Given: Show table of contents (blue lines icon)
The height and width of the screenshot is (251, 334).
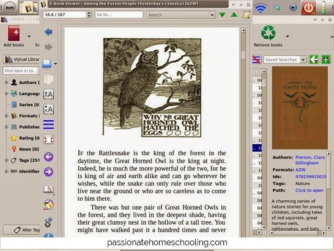Looking at the screenshot, I should (49, 124).
